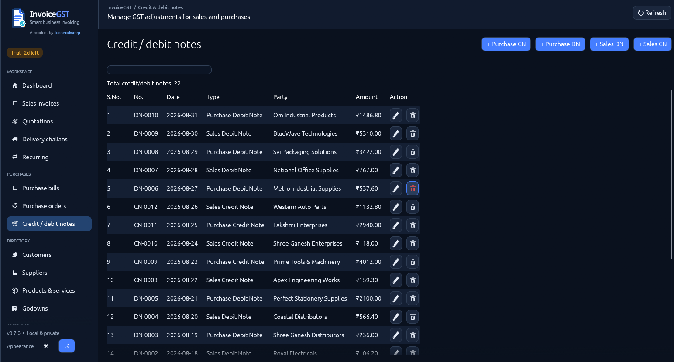
Task: Edit the Lakshmi Enterprises note CN-0011
Action: point(396,225)
